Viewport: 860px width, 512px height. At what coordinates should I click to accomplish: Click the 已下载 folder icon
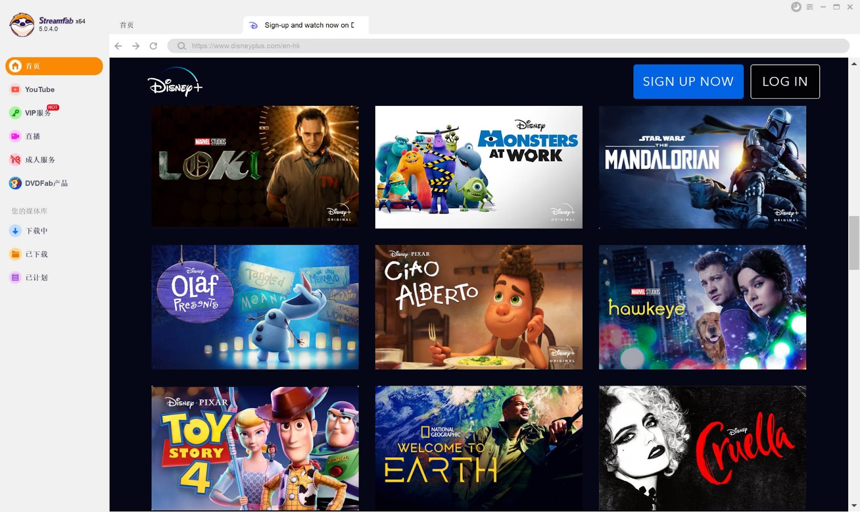[x=16, y=254]
